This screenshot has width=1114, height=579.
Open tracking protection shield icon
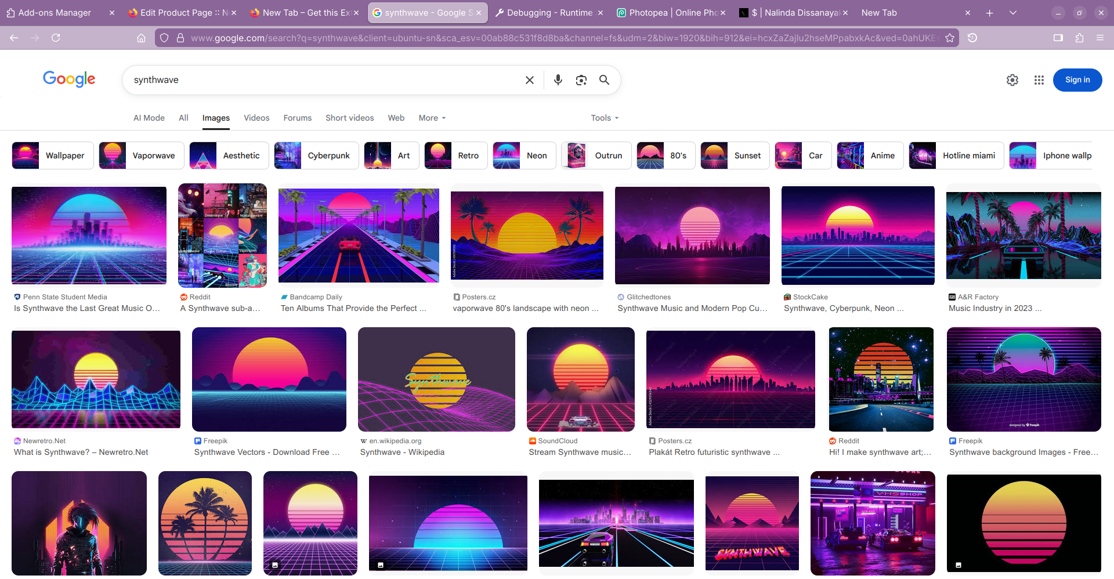(x=164, y=38)
